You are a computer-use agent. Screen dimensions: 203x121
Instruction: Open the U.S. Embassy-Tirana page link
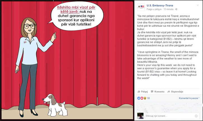pos(160,5)
